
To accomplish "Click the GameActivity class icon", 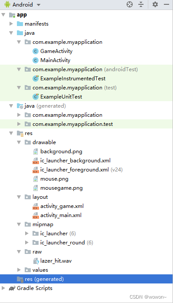I will (35, 51).
